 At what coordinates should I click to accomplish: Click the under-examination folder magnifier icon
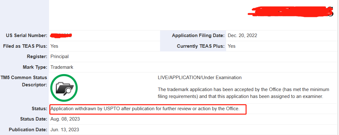coord(64,88)
